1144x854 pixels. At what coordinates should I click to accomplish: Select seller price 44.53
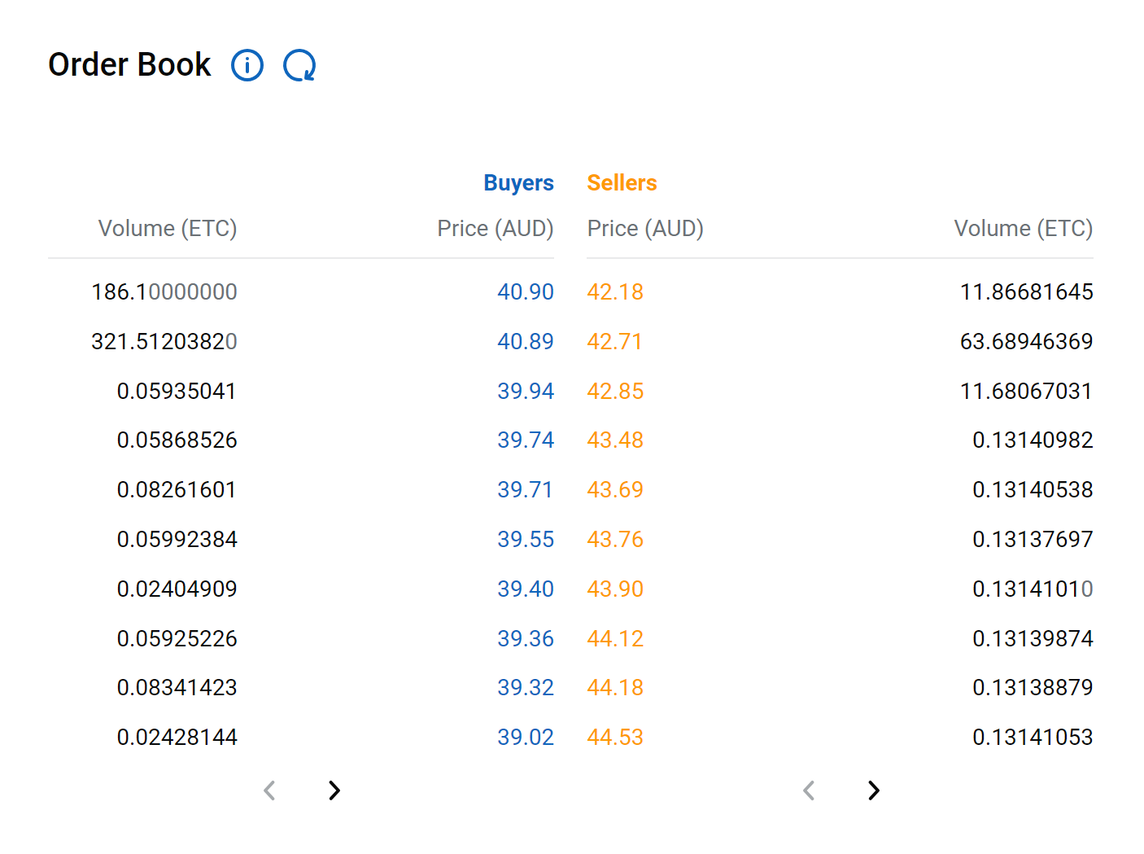pyautogui.click(x=615, y=738)
